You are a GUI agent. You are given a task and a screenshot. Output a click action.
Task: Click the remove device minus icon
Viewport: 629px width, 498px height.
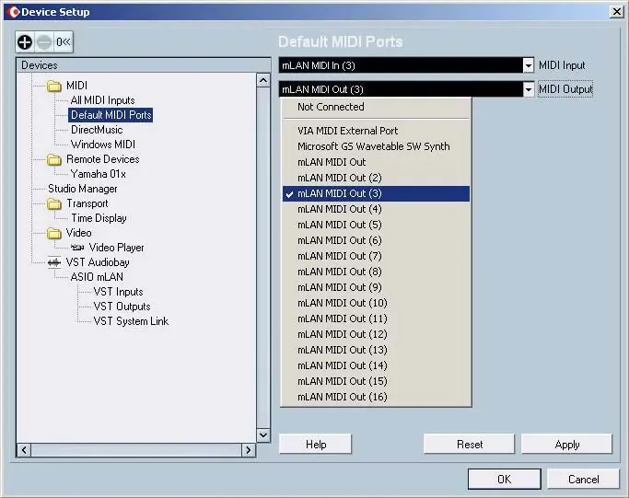coord(44,41)
